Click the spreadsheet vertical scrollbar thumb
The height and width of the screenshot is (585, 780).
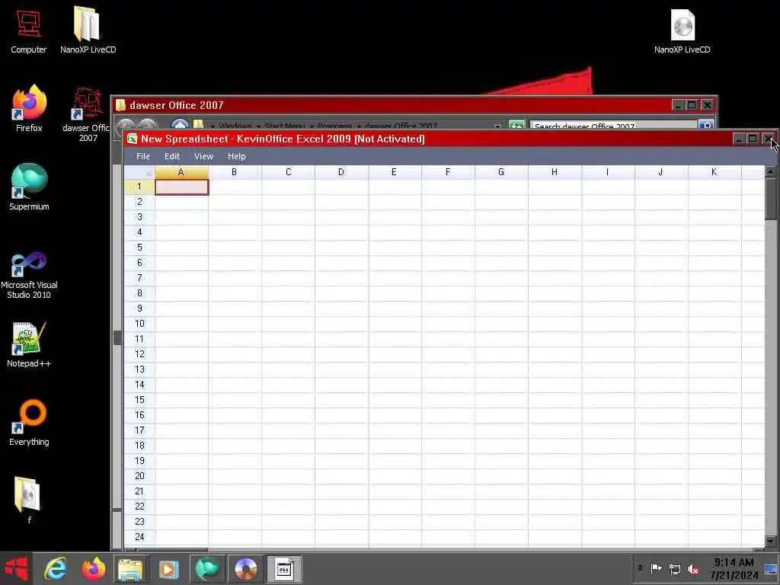(771, 199)
